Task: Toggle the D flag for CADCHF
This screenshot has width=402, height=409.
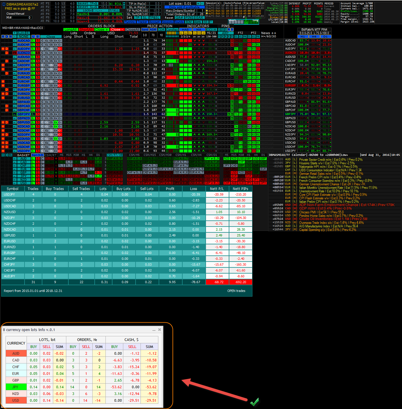Action: click(7, 61)
